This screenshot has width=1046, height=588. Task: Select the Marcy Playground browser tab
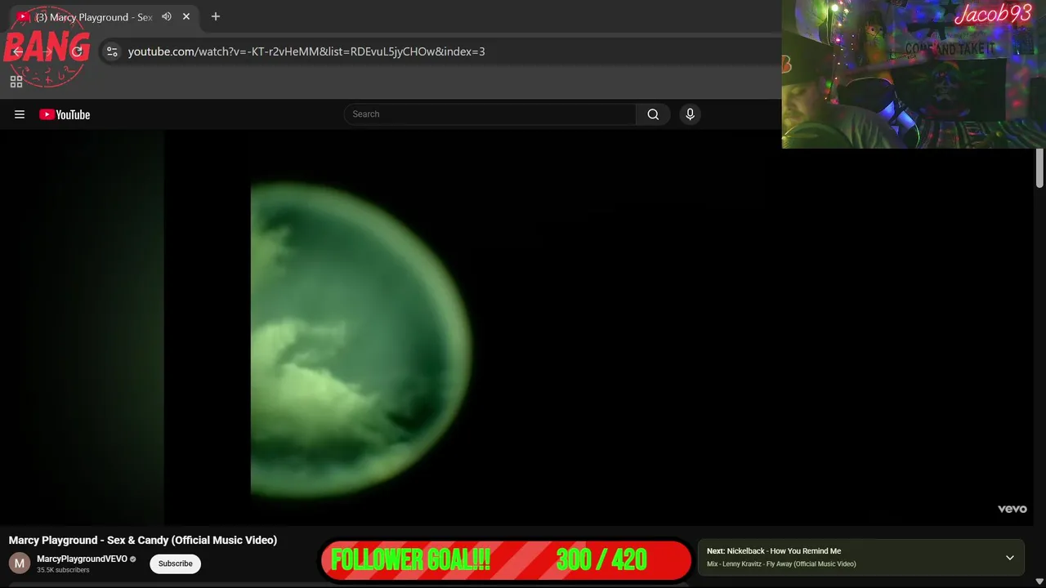(105, 17)
